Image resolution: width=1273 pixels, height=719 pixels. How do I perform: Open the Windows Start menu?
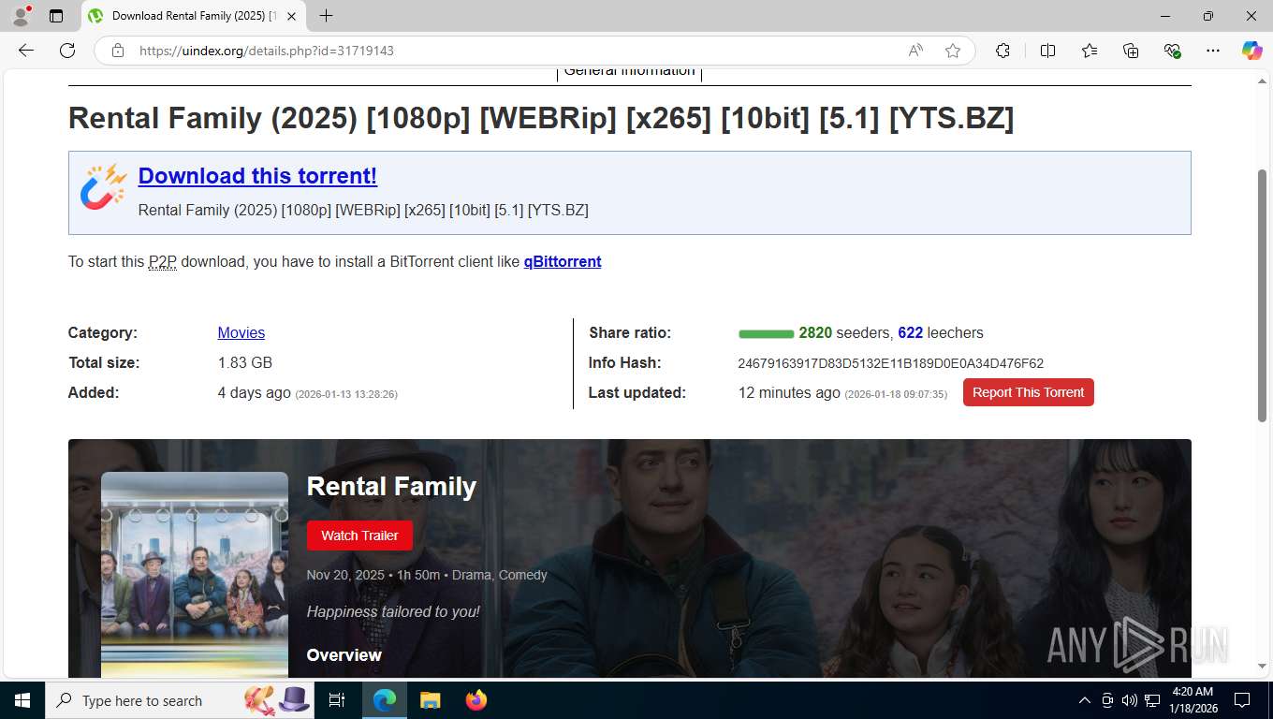[22, 700]
